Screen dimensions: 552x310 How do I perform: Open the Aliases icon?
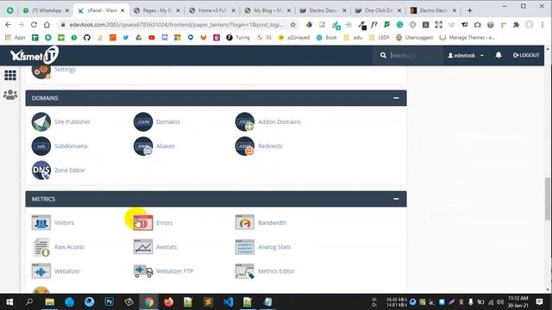click(143, 146)
